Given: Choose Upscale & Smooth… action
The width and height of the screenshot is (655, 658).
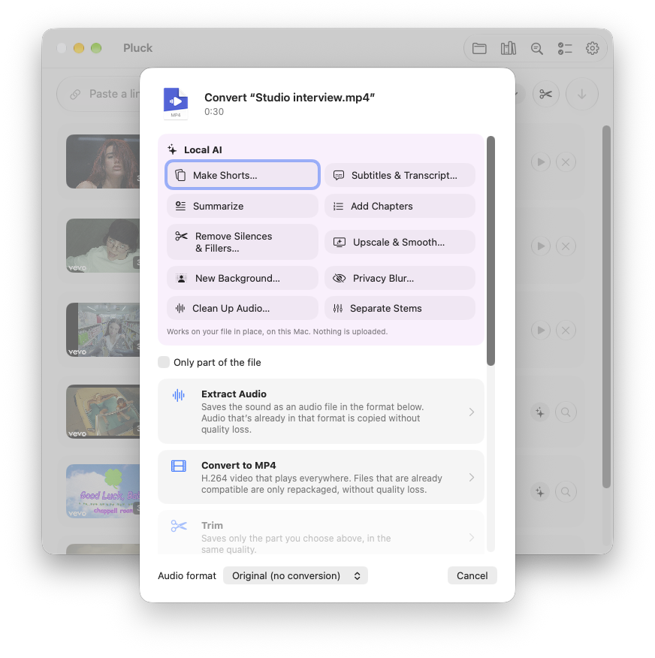Looking at the screenshot, I should tap(400, 242).
